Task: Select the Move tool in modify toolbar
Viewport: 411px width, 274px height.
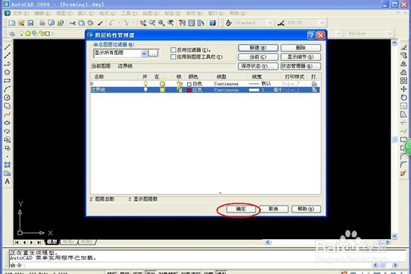Action: (403, 89)
